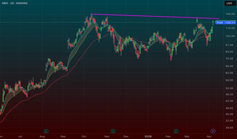Viewport: 237px width, 139px height.
Task: Click the Nov label on time axis
Action: click(107, 136)
